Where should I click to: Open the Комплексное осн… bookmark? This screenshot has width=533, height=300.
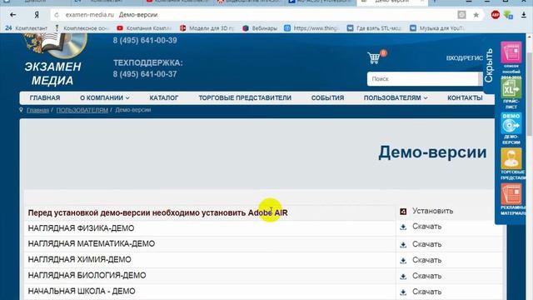click(x=82, y=27)
